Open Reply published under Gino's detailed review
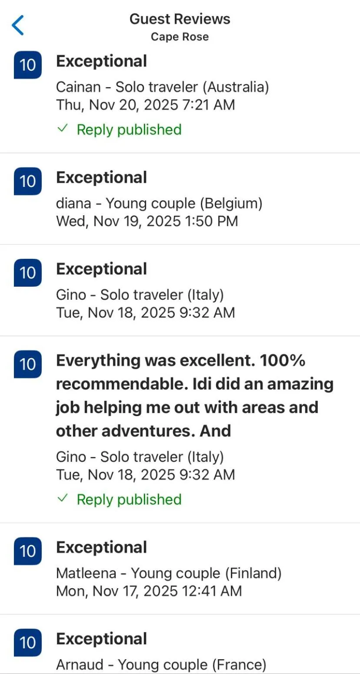 click(x=129, y=499)
